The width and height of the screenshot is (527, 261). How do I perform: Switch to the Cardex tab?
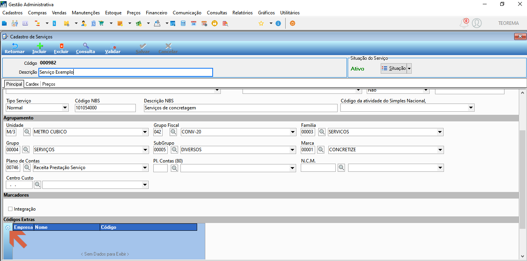tap(32, 84)
